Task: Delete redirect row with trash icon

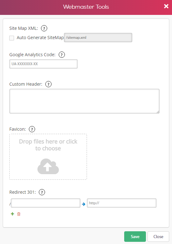Action: 19,214
